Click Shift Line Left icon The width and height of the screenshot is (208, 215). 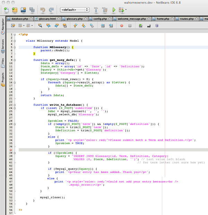tap(103, 25)
